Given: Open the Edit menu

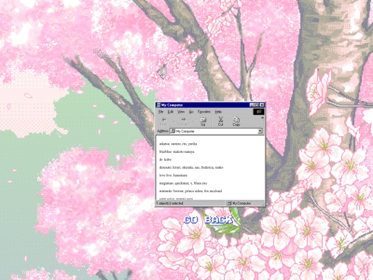Looking at the screenshot, I should (x=171, y=112).
